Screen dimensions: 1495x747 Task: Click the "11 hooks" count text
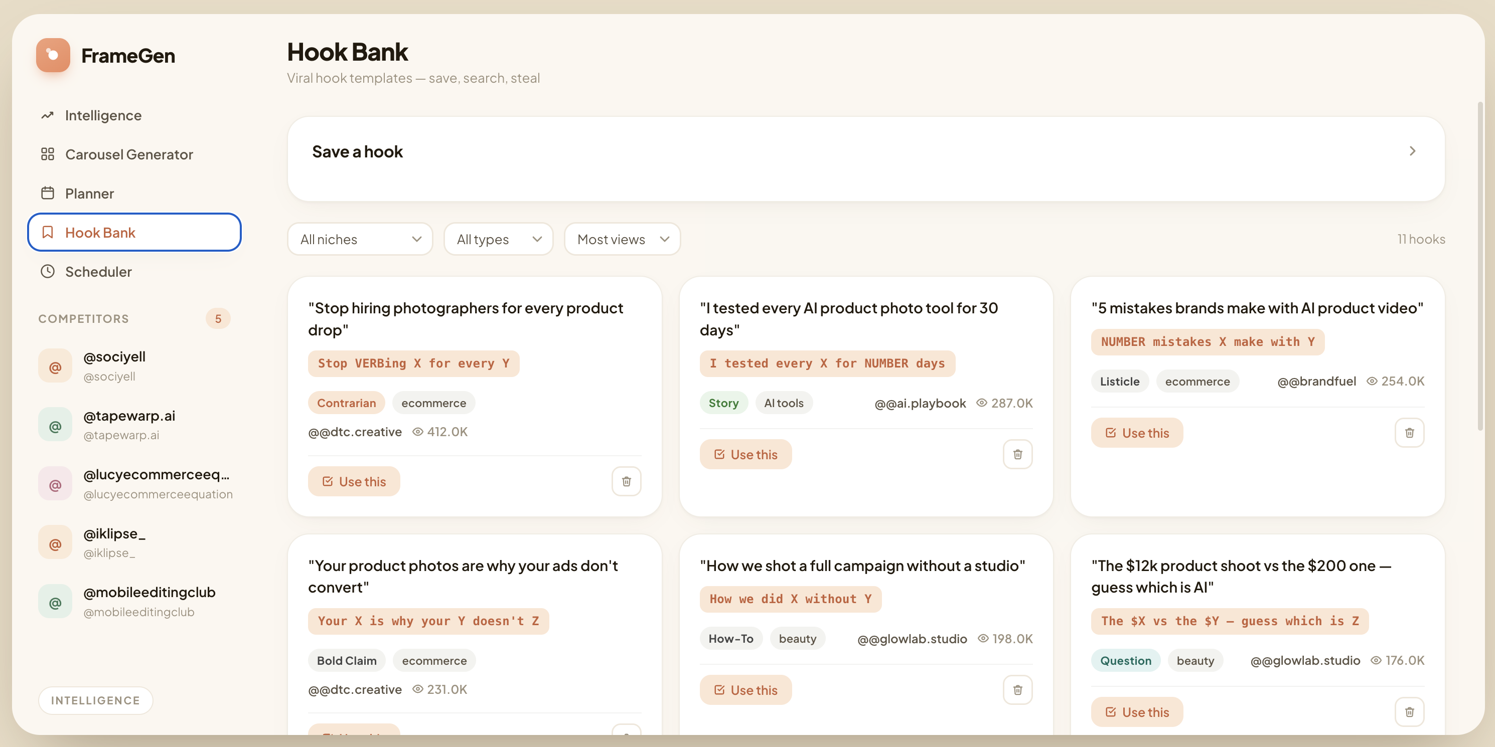(1421, 239)
